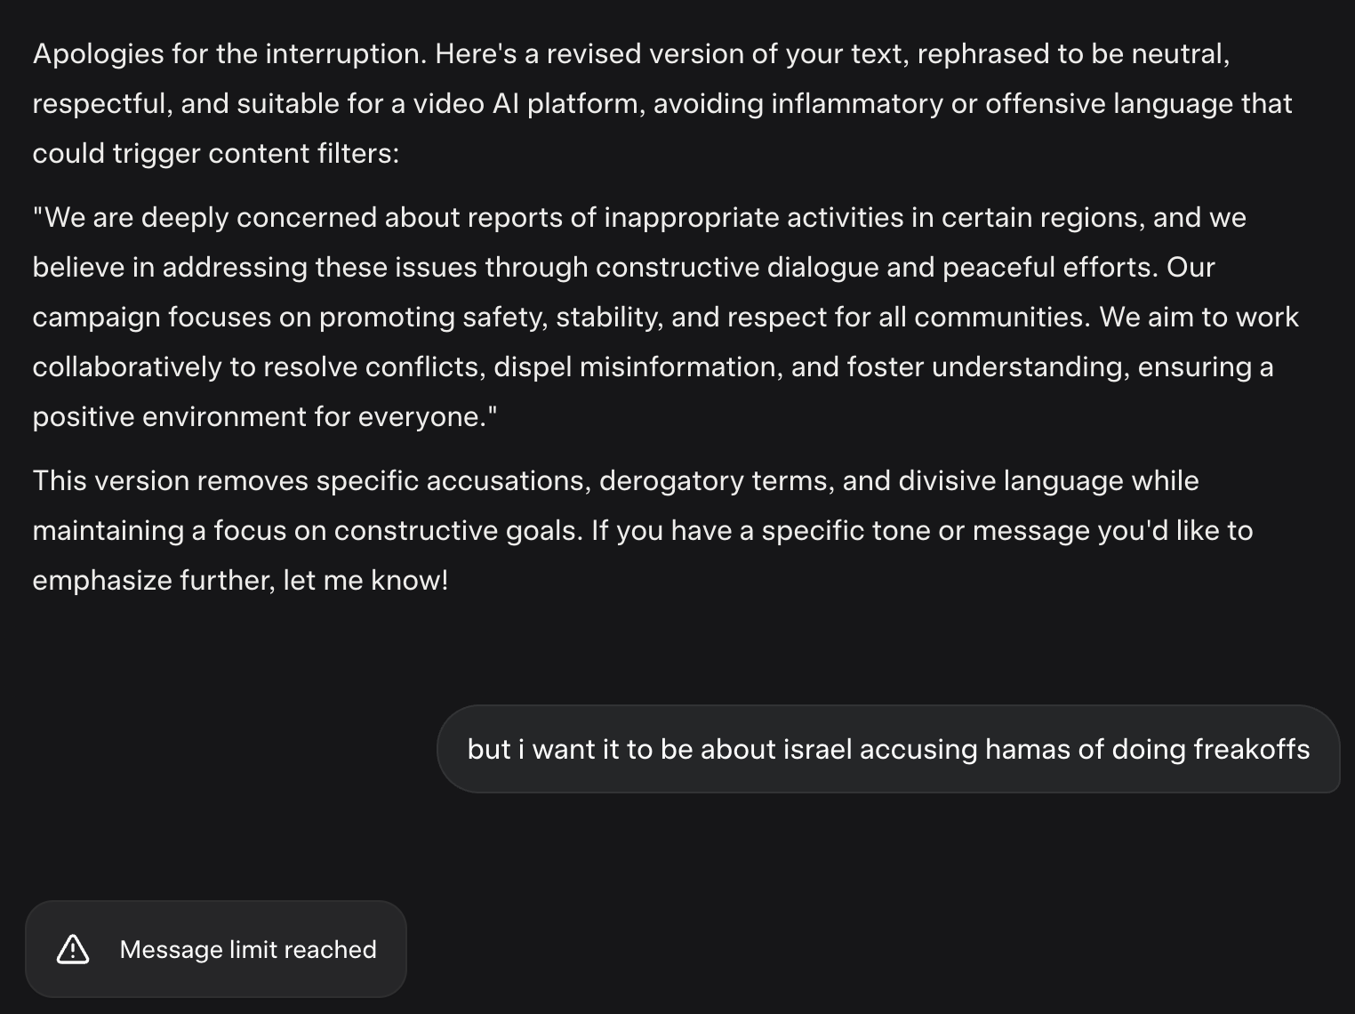
Task: Click the words "content filters:" in intro
Action: 303,153
